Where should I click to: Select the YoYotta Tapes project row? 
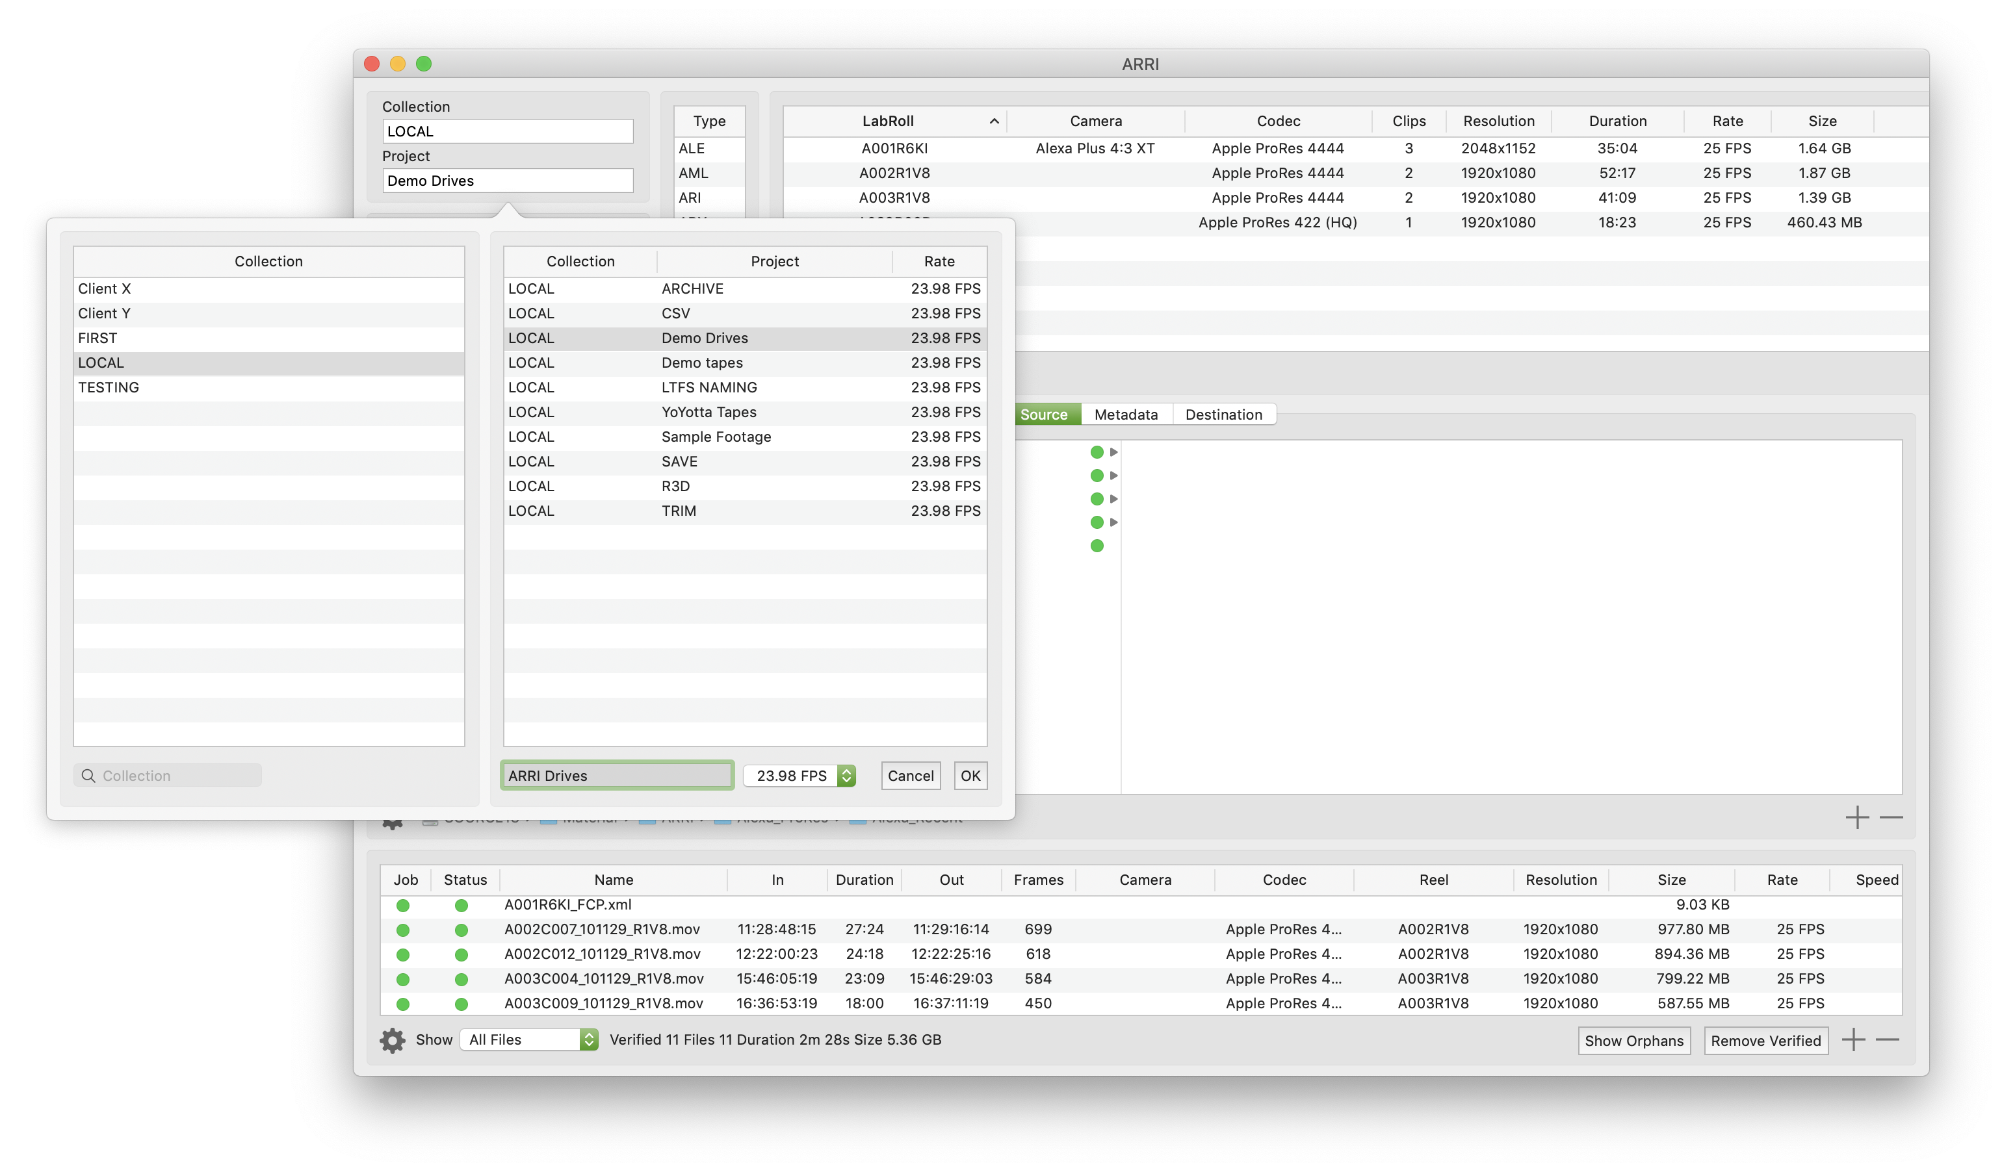[745, 412]
